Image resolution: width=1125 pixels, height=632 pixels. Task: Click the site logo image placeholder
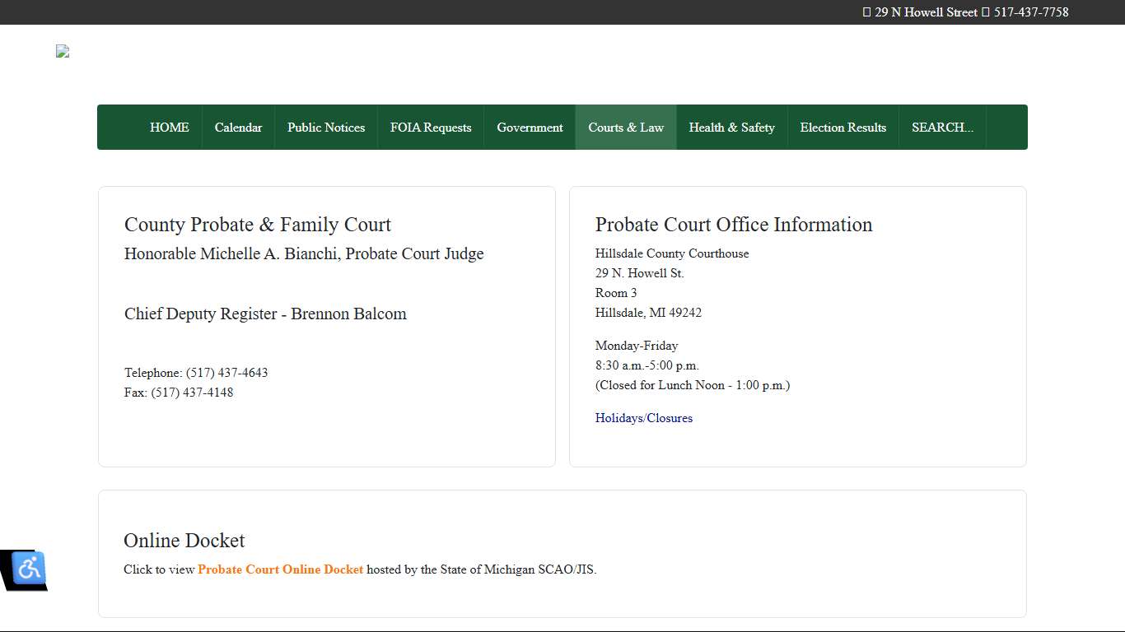(62, 51)
